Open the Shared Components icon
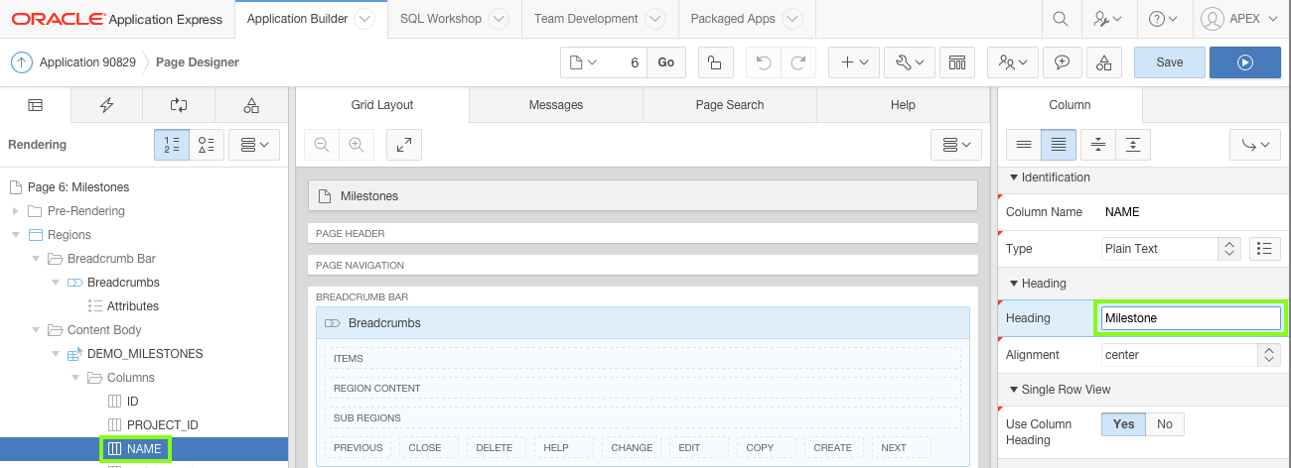 click(x=1104, y=62)
